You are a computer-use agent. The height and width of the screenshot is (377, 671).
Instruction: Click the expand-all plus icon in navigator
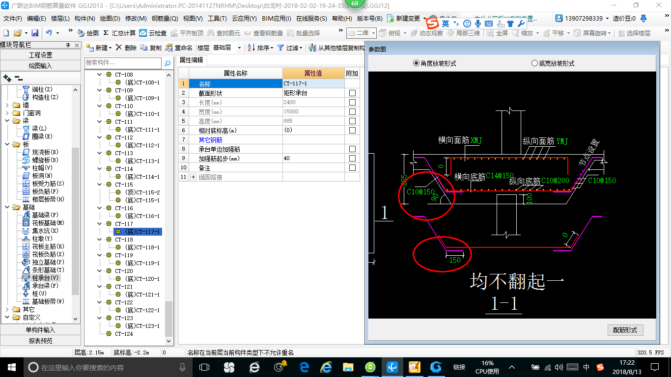click(7, 78)
